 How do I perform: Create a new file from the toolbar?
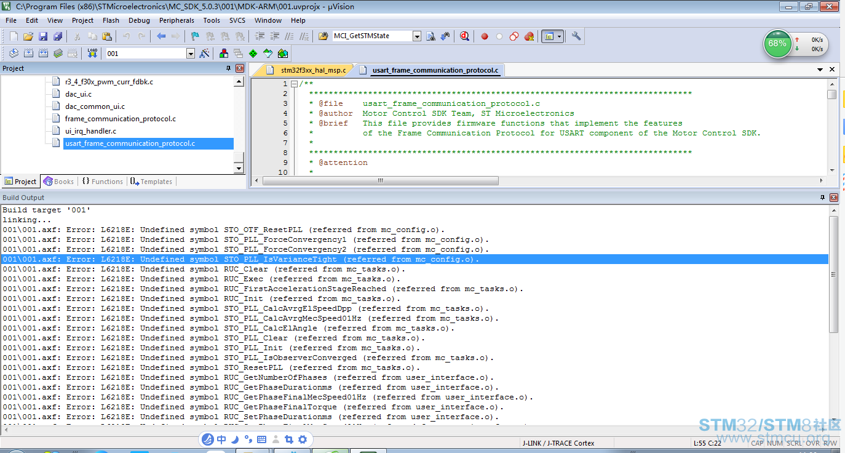(x=14, y=36)
